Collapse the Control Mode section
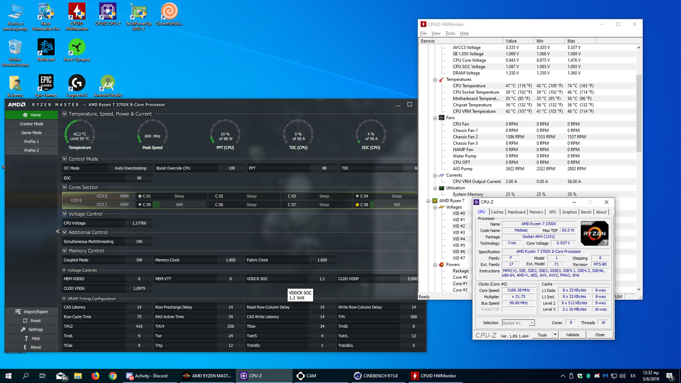This screenshot has height=383, width=681. [64, 159]
